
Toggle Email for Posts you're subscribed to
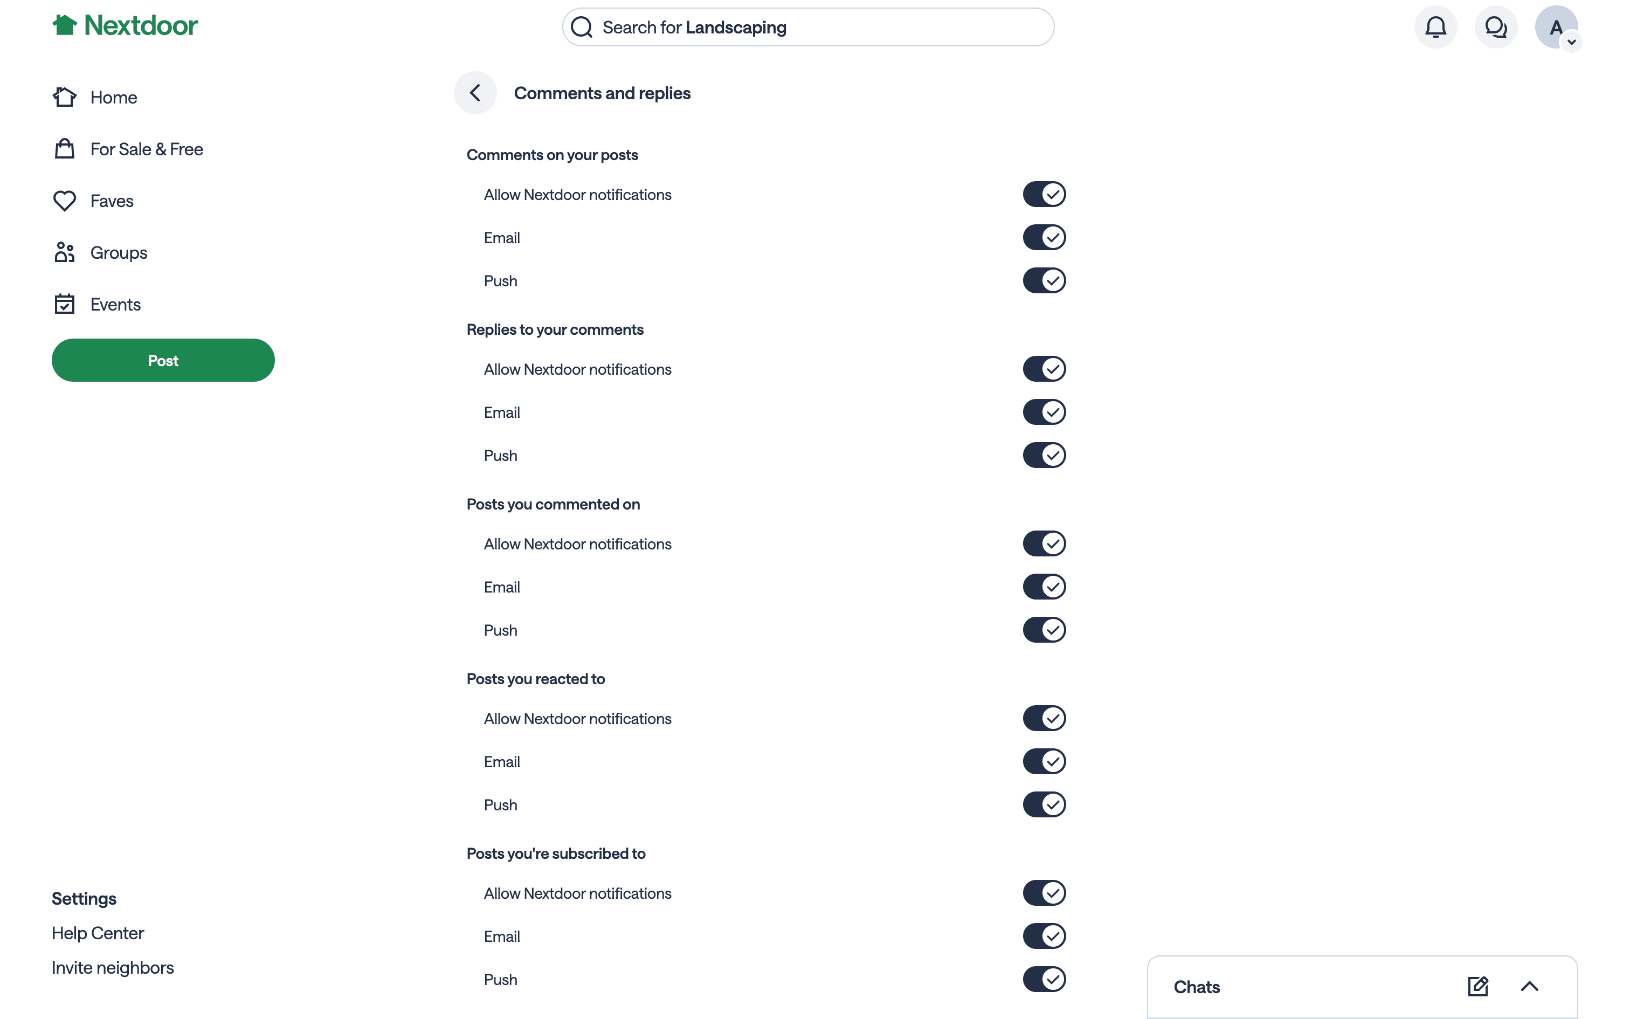click(x=1044, y=936)
